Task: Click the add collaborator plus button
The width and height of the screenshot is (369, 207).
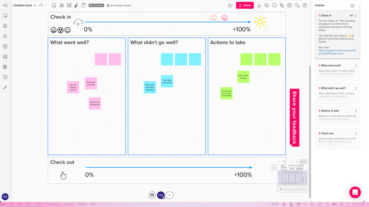Action: point(170,195)
